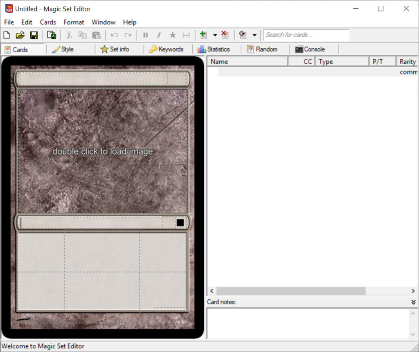
Task: Collapse the Card notes panel chevron
Action: [x=413, y=302]
